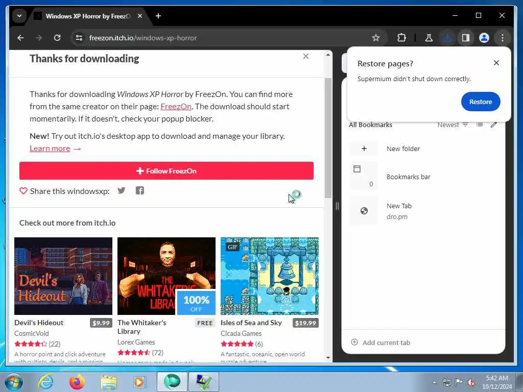Click the $19.99 price tag

pyautogui.click(x=305, y=323)
